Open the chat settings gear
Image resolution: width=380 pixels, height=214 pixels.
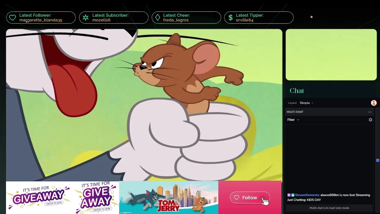pyautogui.click(x=370, y=120)
